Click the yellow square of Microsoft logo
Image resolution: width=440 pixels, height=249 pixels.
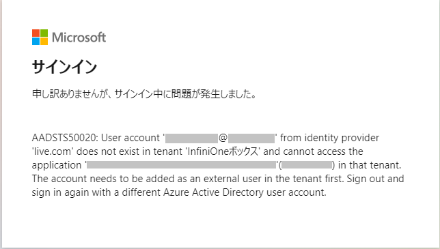pos(44,41)
